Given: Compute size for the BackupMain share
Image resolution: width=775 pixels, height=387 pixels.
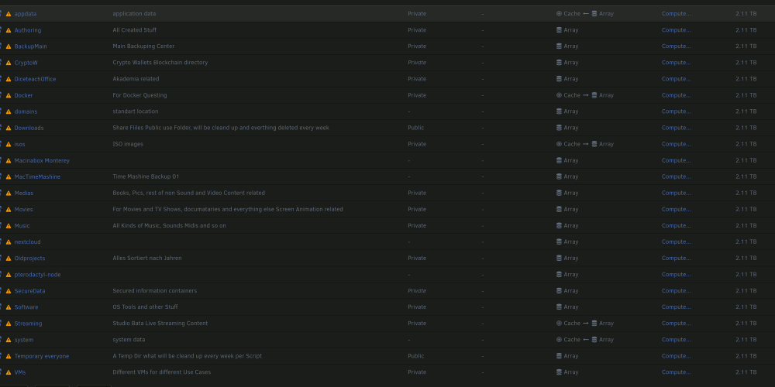Looking at the screenshot, I should [676, 46].
